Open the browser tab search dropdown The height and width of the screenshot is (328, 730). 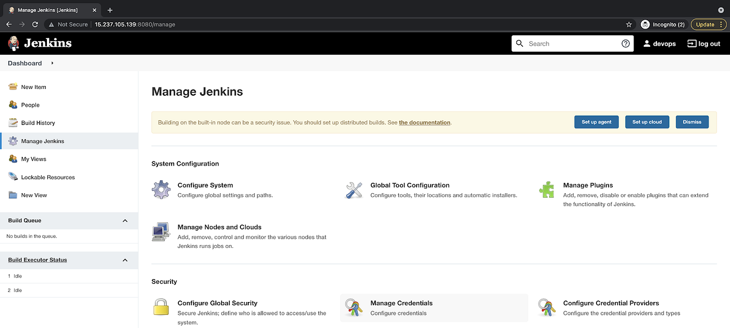(x=721, y=10)
